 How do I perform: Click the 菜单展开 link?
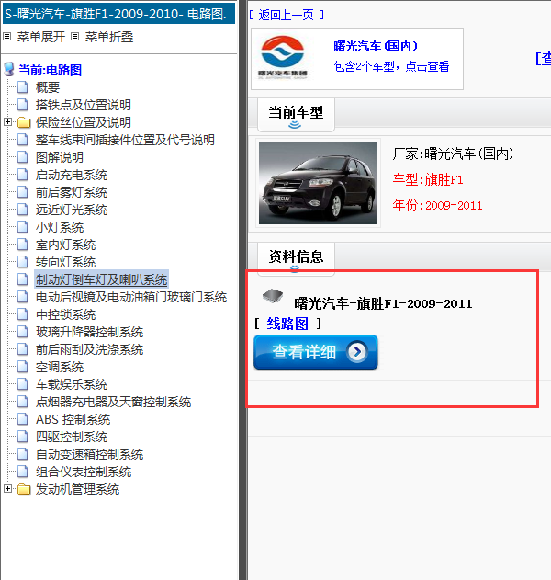[x=41, y=37]
